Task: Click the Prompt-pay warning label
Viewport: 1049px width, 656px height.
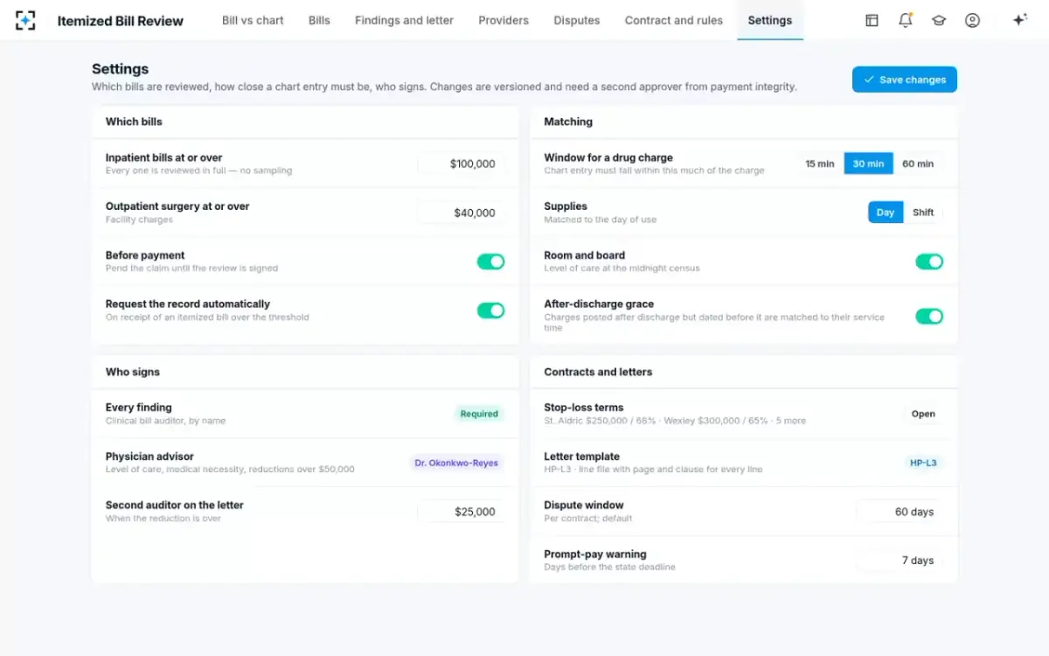Action: [595, 555]
